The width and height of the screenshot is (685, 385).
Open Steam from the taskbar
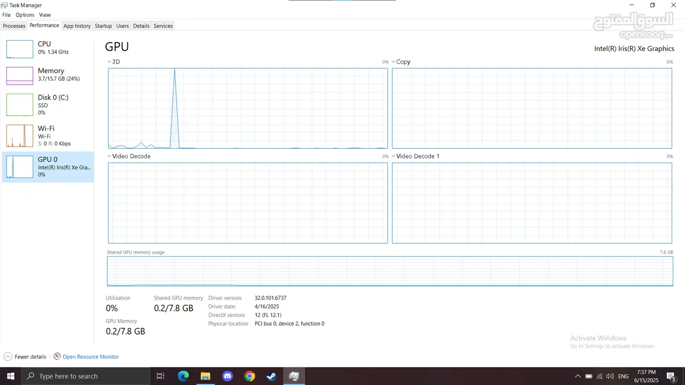(x=272, y=376)
